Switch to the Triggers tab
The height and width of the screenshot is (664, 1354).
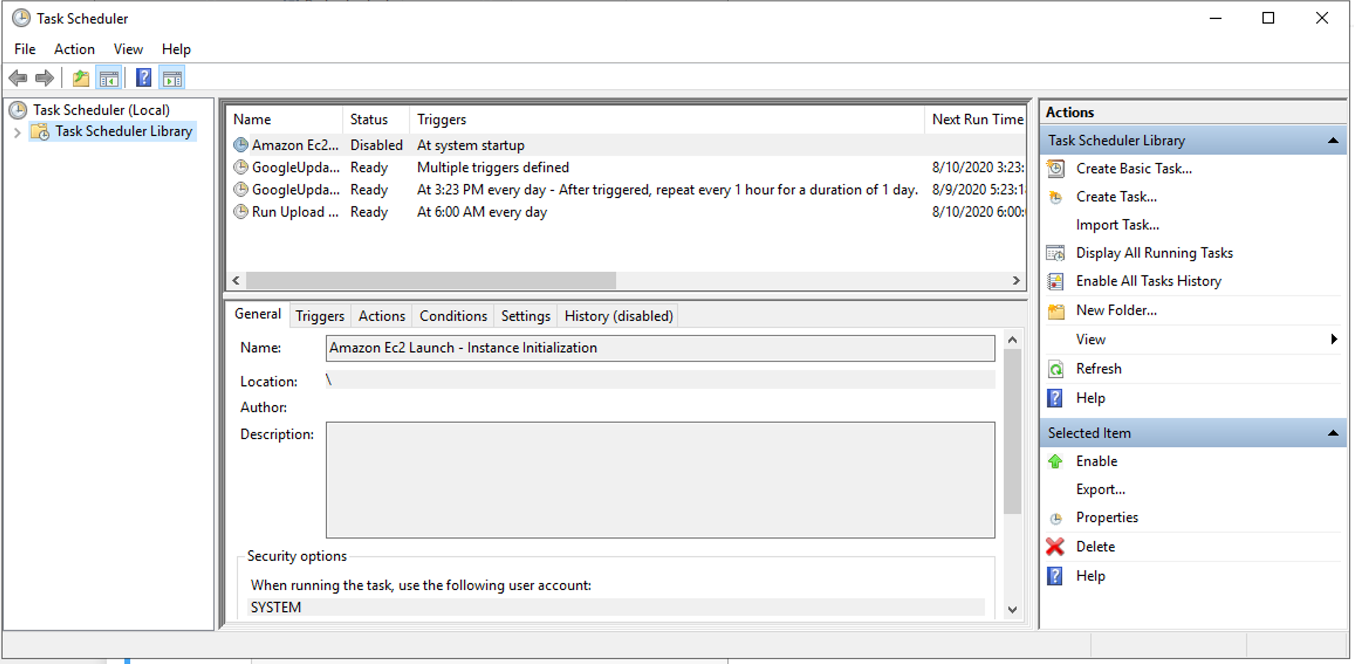click(320, 316)
